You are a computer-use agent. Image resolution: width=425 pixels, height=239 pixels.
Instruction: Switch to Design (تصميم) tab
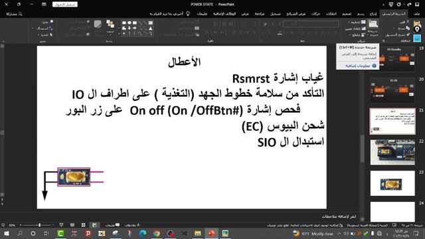pos(347,14)
